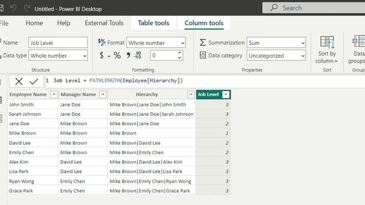Decrease decimal places with down arrow
The height and width of the screenshot is (205, 365).
tap(180, 58)
